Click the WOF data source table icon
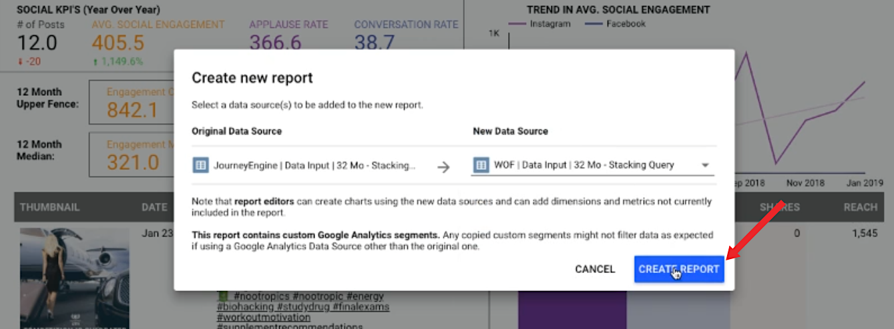 [481, 165]
